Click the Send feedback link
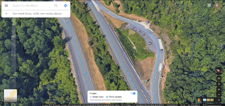Screen dimensions: 225x106 pyautogui.click(x=194, y=105)
